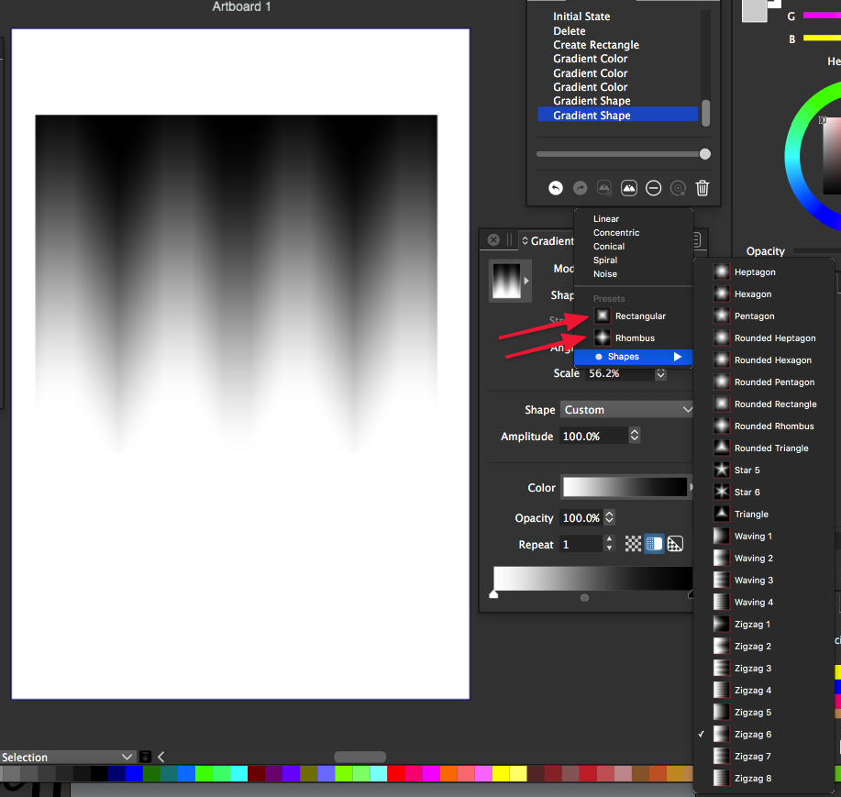Click the checkerboard icon beside Repeat

coord(633,544)
